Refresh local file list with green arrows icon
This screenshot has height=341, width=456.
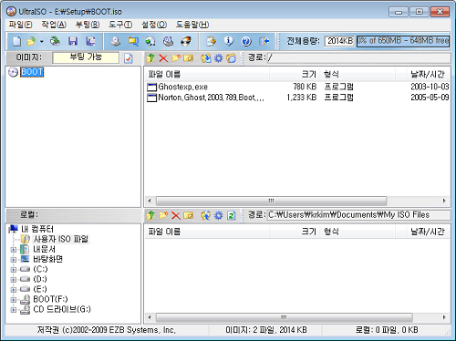tap(231, 215)
